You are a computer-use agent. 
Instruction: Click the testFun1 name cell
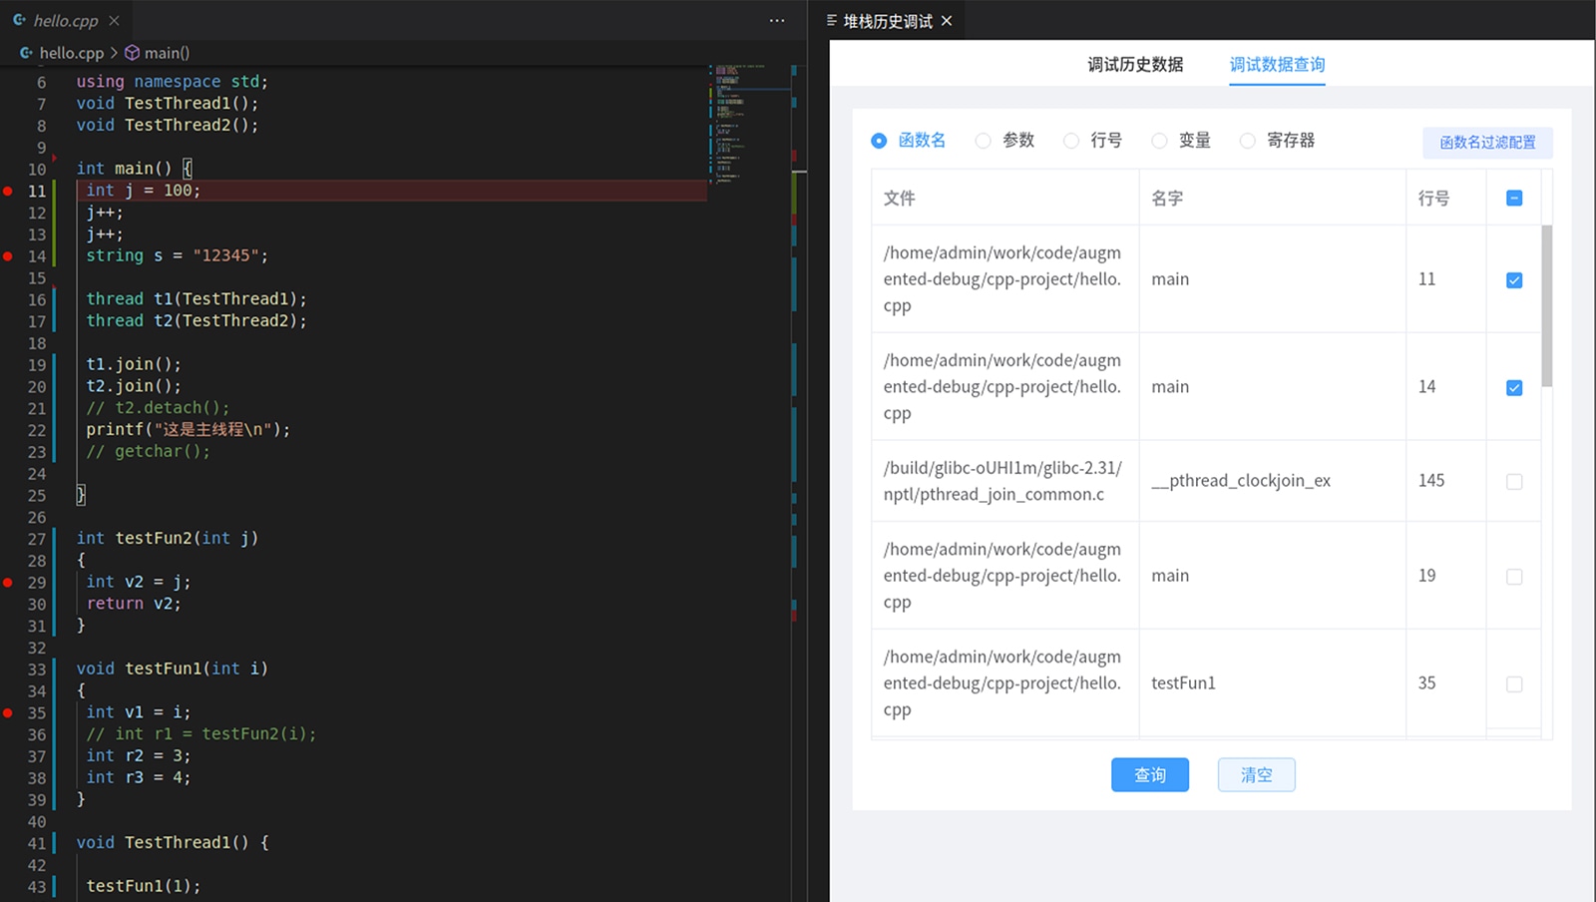(x=1273, y=683)
